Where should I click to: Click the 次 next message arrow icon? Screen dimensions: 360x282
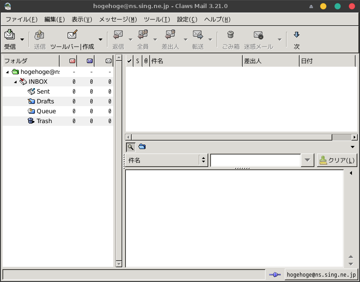(x=296, y=35)
